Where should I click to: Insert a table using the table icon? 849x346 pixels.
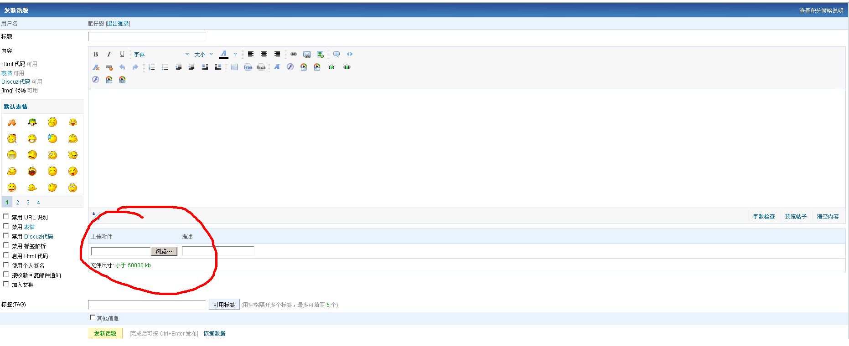pos(234,67)
